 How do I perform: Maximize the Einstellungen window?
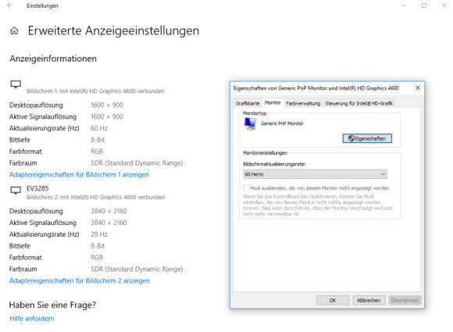[424, 5]
